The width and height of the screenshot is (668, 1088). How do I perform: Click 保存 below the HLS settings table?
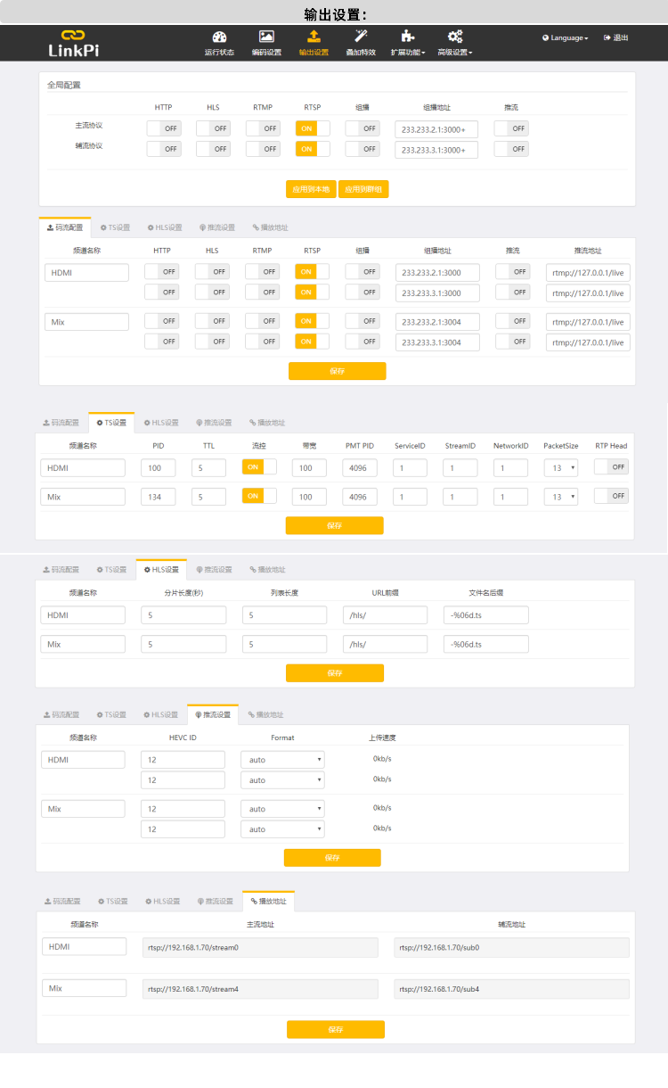[335, 672]
